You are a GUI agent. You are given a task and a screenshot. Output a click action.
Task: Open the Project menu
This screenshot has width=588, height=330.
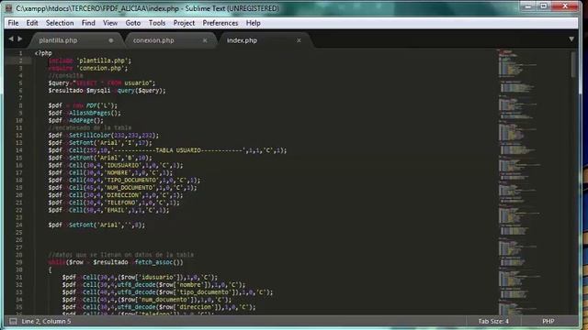[x=184, y=23]
